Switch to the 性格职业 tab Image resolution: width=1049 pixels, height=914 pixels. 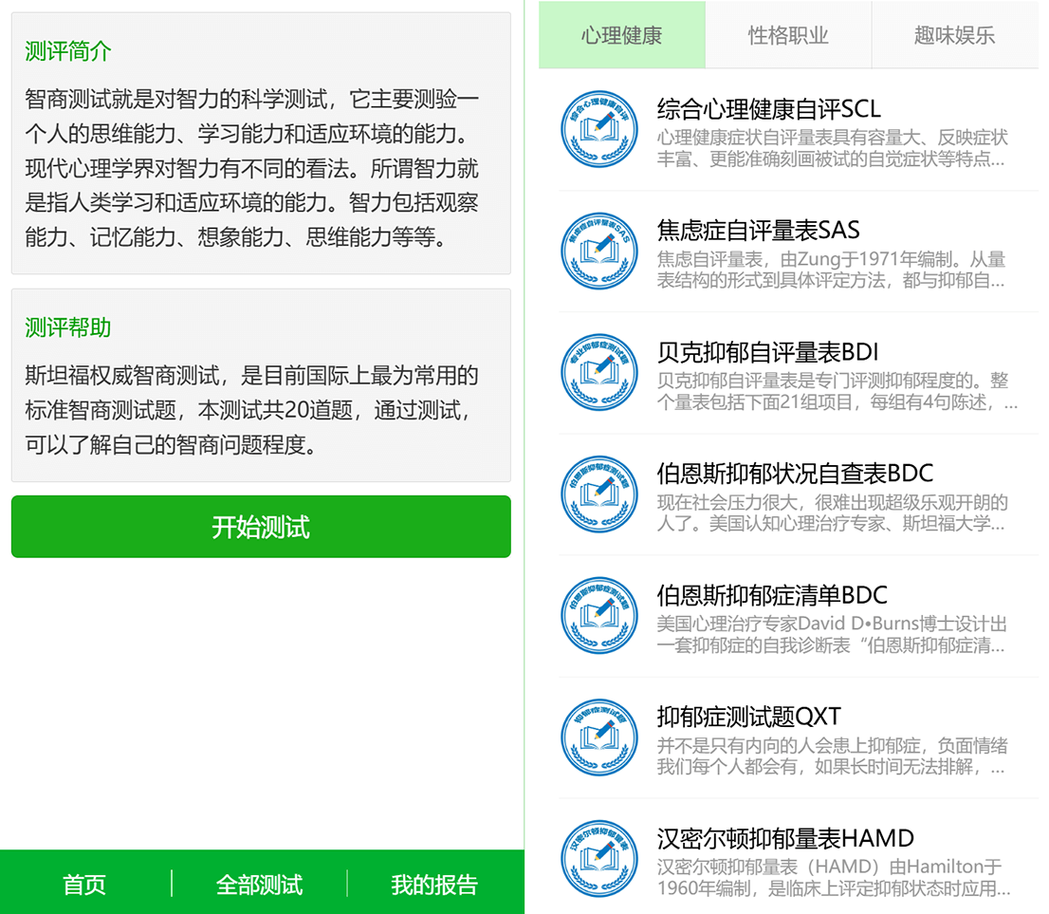[x=788, y=34]
